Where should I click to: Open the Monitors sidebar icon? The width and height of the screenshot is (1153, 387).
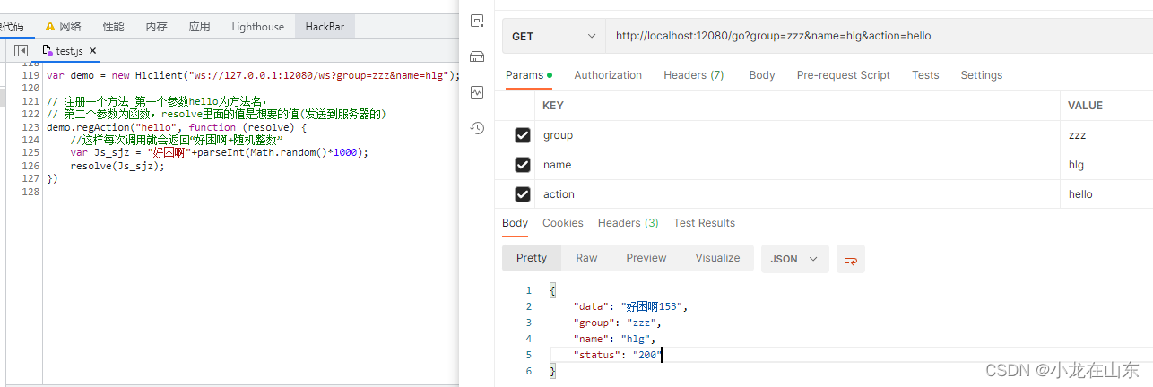(477, 92)
